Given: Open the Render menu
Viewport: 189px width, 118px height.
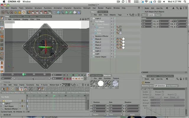Looking at the screenshot, I should tap(101, 8).
